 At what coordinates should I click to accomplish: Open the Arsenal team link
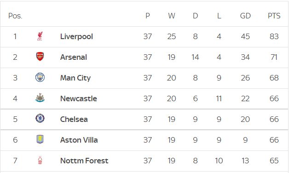pyautogui.click(x=74, y=57)
